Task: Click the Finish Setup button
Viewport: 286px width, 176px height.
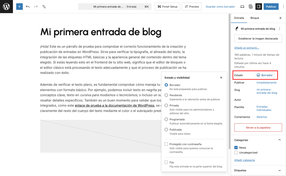Action: click(x=168, y=7)
